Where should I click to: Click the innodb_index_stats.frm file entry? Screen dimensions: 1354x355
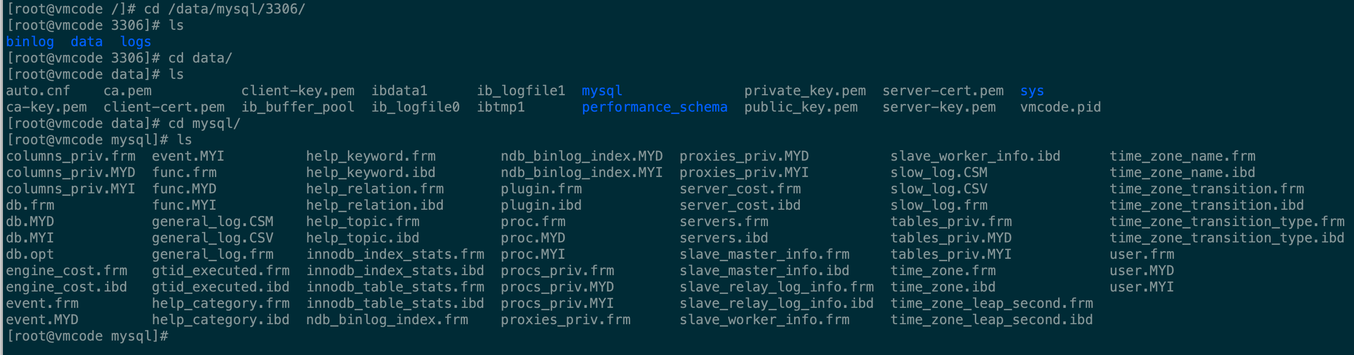tap(395, 254)
